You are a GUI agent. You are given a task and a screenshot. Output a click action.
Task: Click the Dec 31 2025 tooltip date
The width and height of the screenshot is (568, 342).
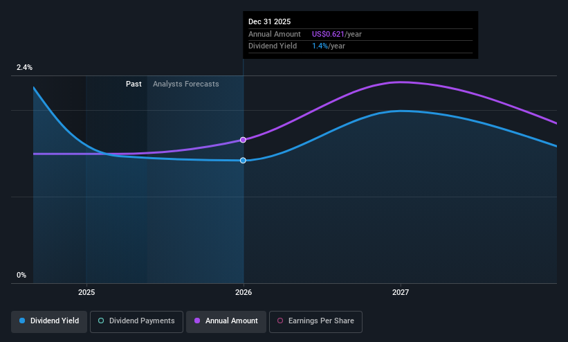[270, 21]
